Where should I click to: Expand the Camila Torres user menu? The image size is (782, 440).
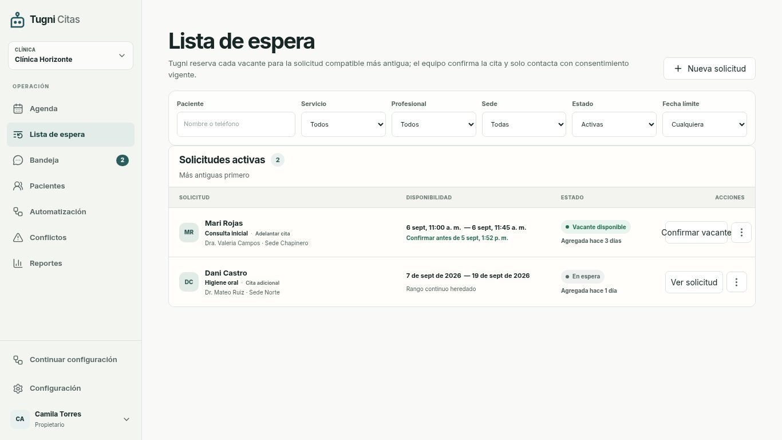(x=127, y=419)
